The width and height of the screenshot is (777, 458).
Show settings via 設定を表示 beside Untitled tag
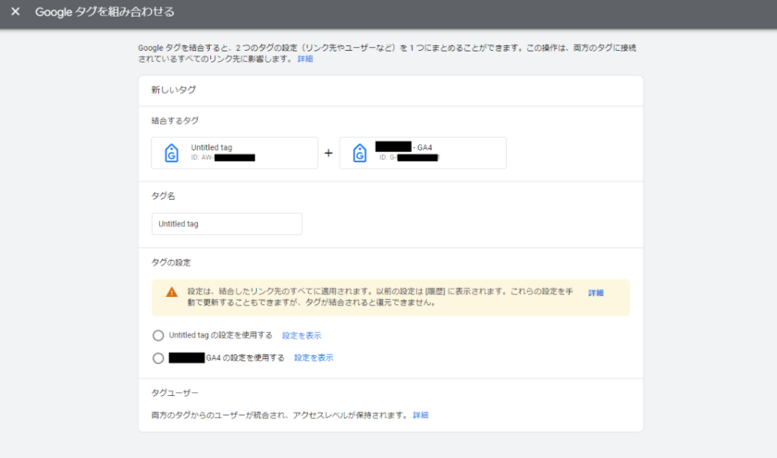click(x=302, y=335)
